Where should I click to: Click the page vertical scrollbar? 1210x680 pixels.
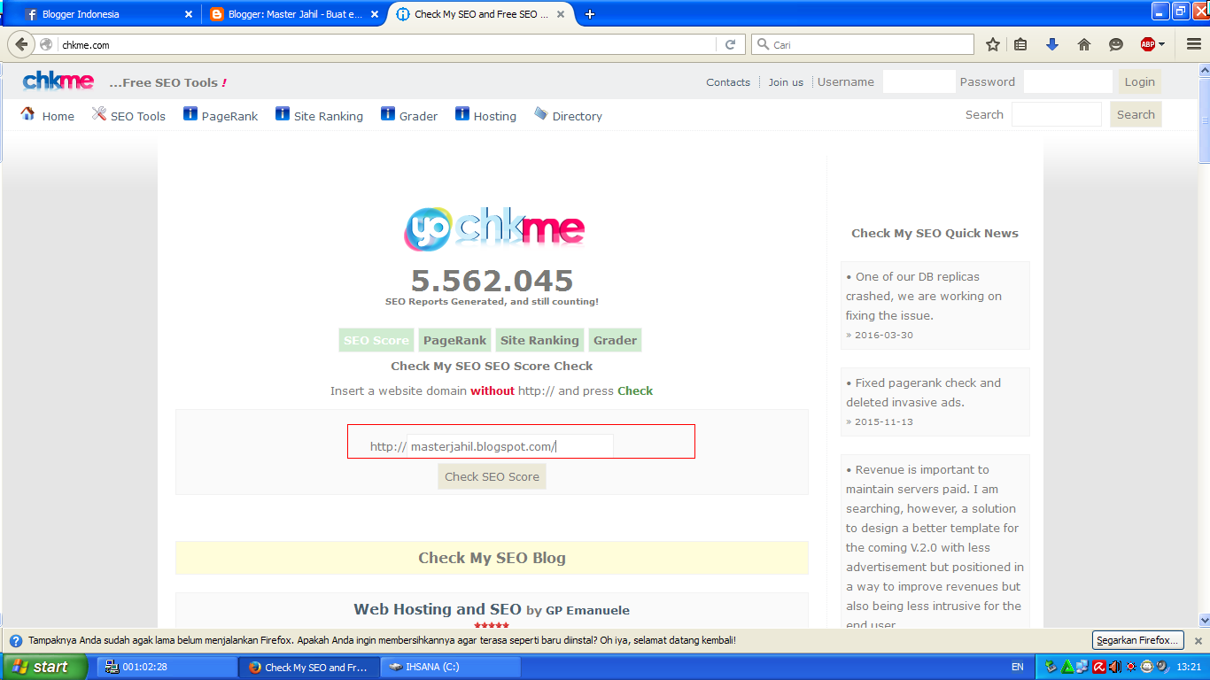(1204, 120)
